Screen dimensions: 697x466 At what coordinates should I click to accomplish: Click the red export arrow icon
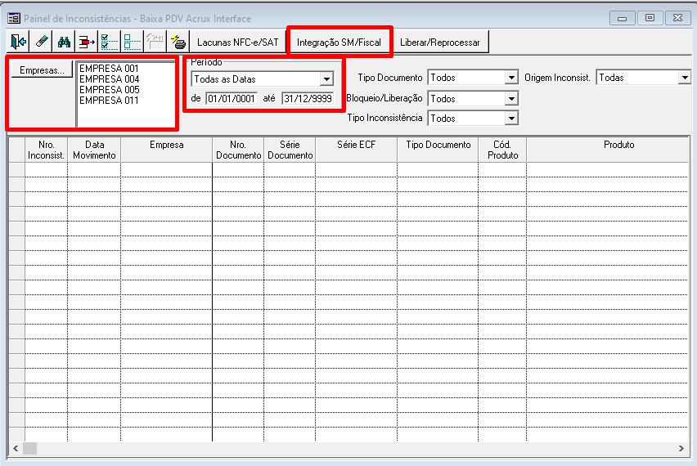click(87, 42)
